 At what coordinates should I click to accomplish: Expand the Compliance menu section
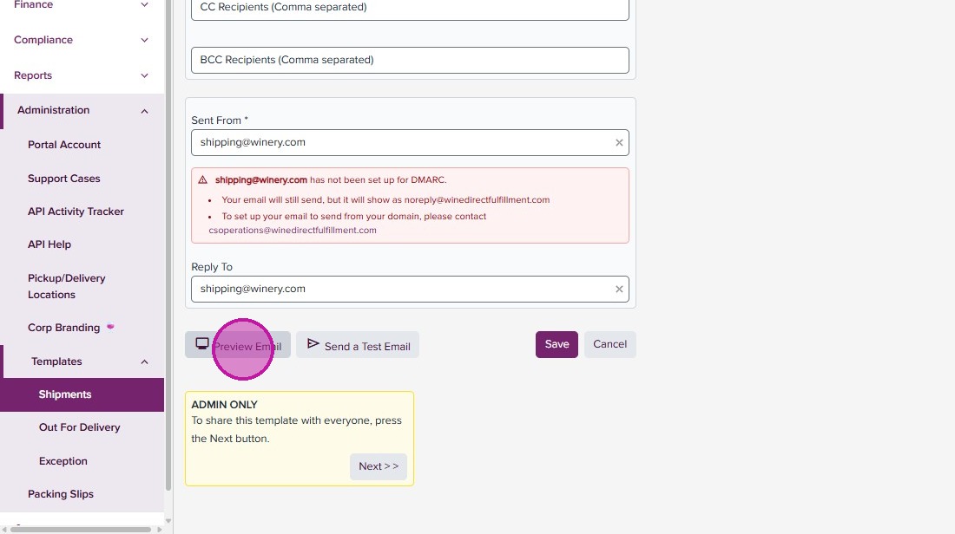tap(145, 40)
